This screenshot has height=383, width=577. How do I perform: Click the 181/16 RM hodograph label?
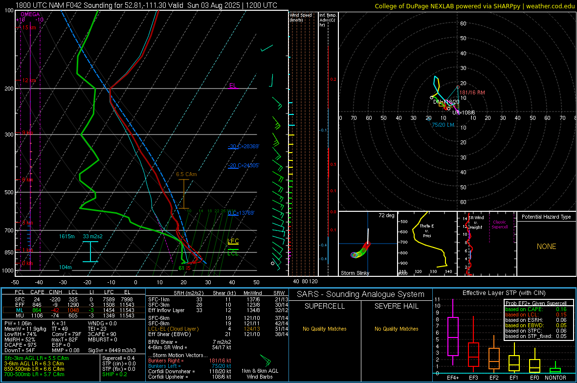tap(472, 92)
